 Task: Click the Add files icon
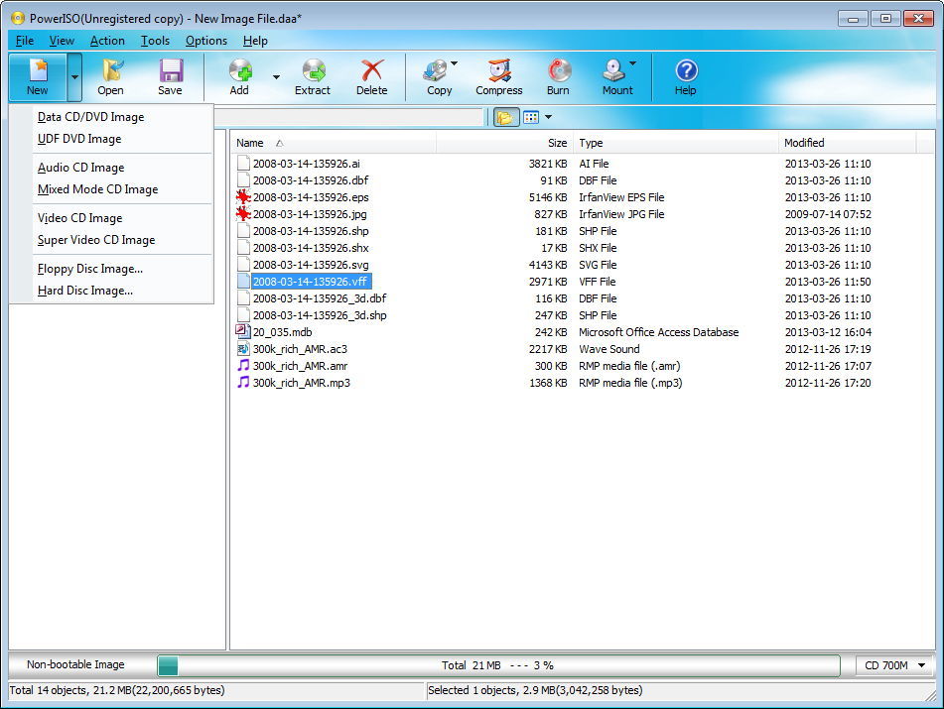pos(239,76)
